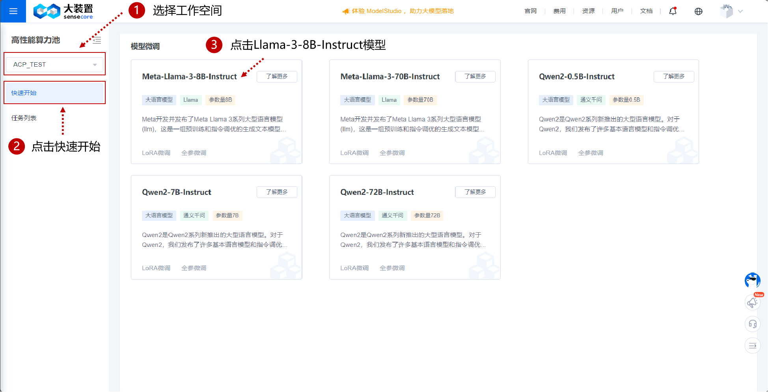768x392 pixels.
Task: Open 文档 in the top navigation
Action: 646,11
